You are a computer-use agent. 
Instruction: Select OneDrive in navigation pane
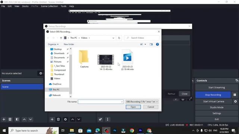57,84
